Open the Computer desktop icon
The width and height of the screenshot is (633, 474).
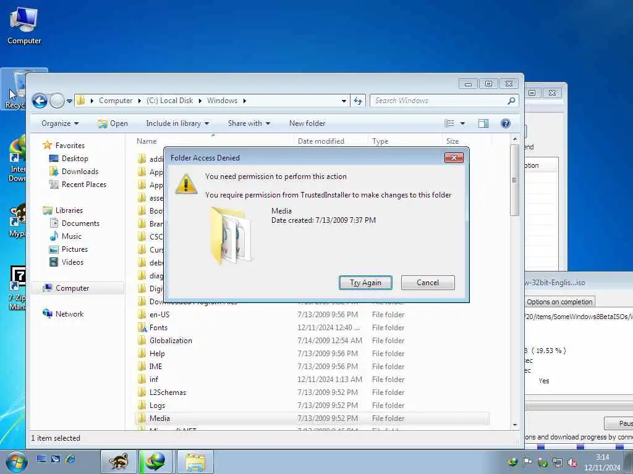point(24,26)
